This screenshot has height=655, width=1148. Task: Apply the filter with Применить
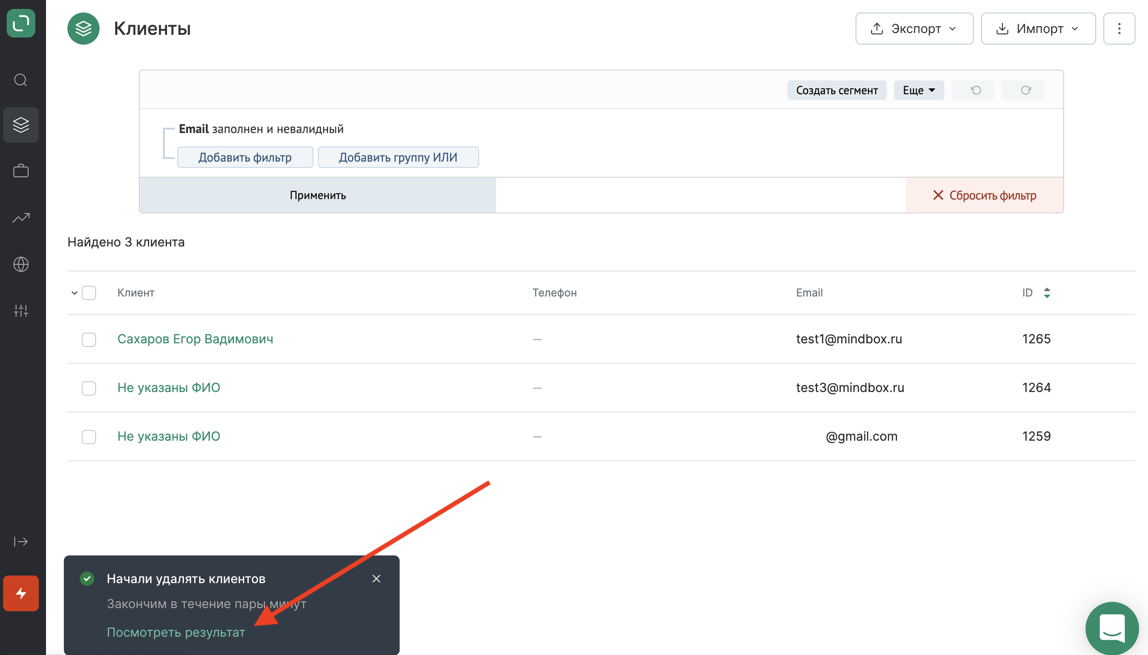click(317, 195)
